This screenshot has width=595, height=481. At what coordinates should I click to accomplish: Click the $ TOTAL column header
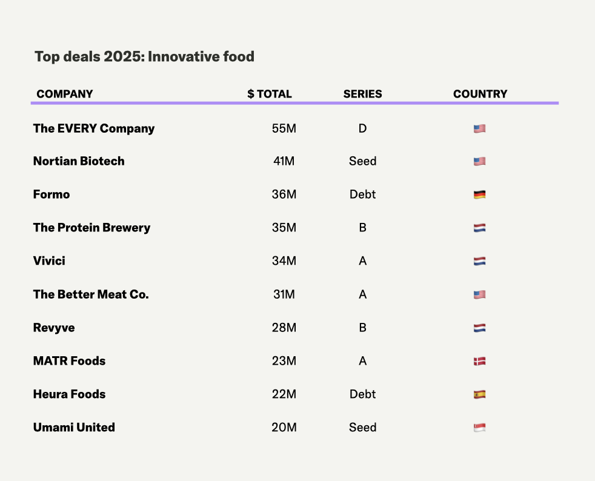(x=270, y=94)
